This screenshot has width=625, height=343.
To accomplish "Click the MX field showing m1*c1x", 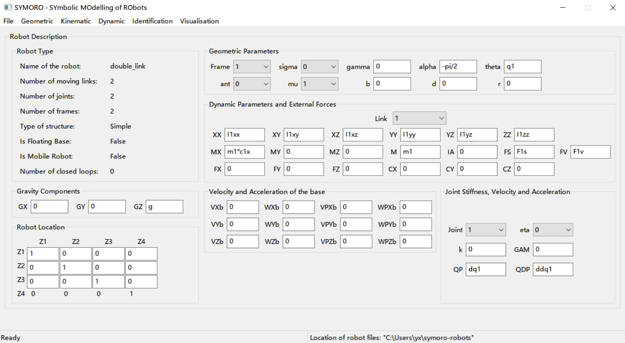I will pos(244,152).
